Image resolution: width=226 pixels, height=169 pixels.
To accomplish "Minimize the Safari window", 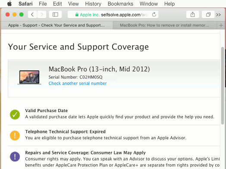I will [15, 15].
